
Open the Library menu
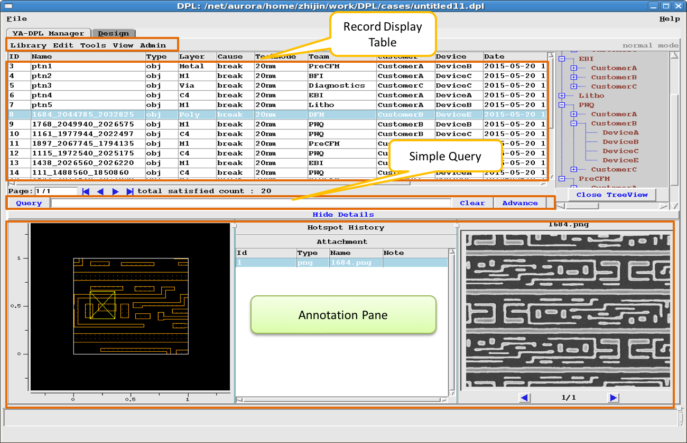pyautogui.click(x=28, y=45)
